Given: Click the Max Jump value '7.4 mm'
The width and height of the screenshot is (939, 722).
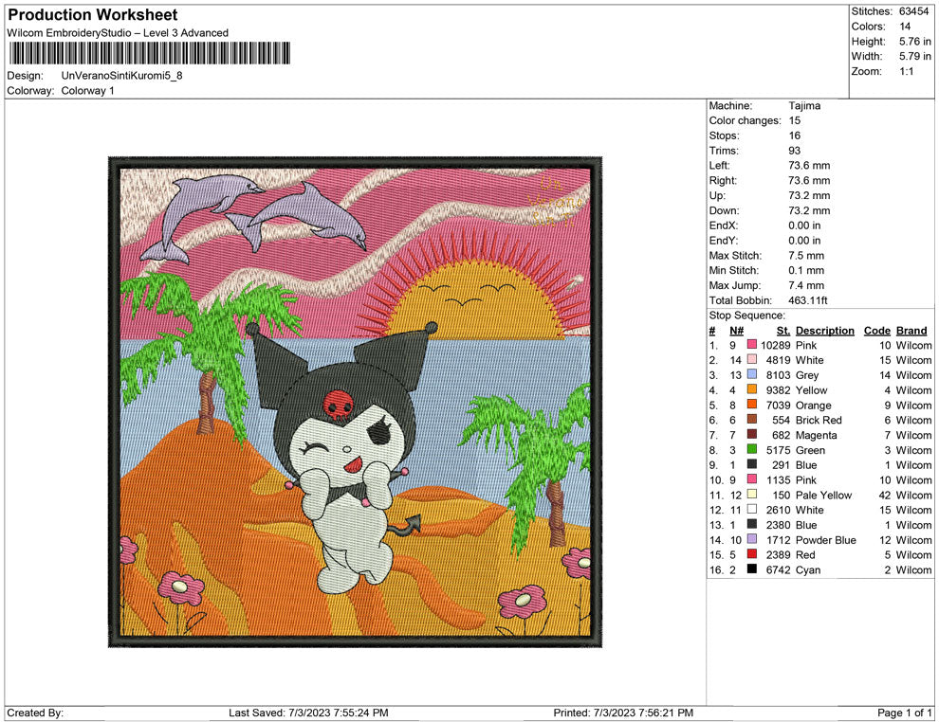Looking at the screenshot, I should point(806,285).
